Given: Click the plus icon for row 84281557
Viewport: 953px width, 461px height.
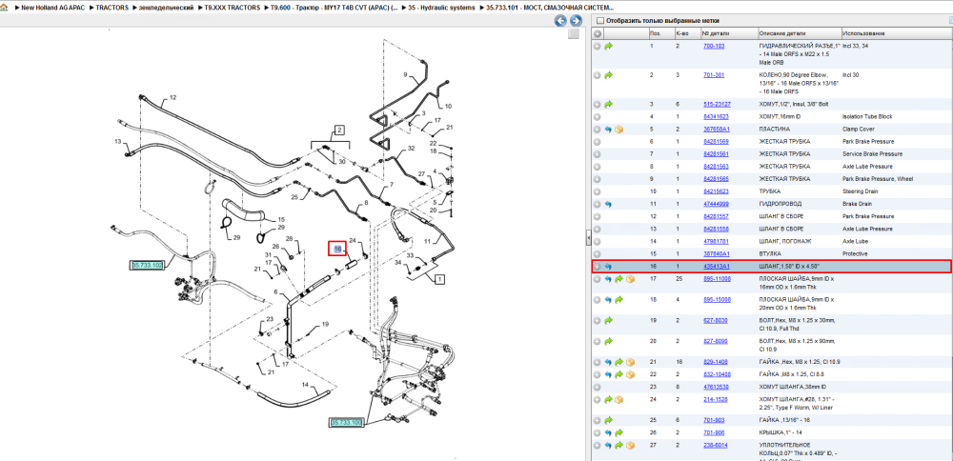Looking at the screenshot, I should click(598, 216).
